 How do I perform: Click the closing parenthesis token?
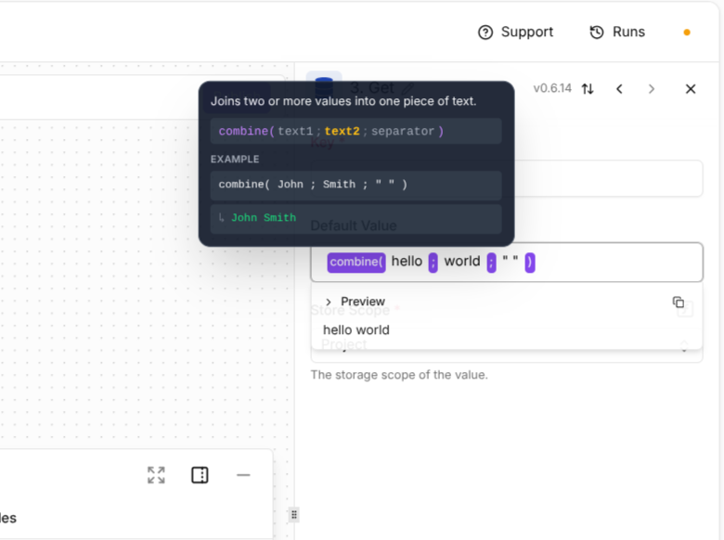(x=530, y=263)
